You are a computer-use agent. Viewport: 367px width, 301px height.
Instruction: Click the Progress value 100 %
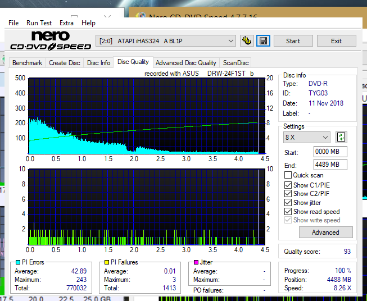click(343, 271)
